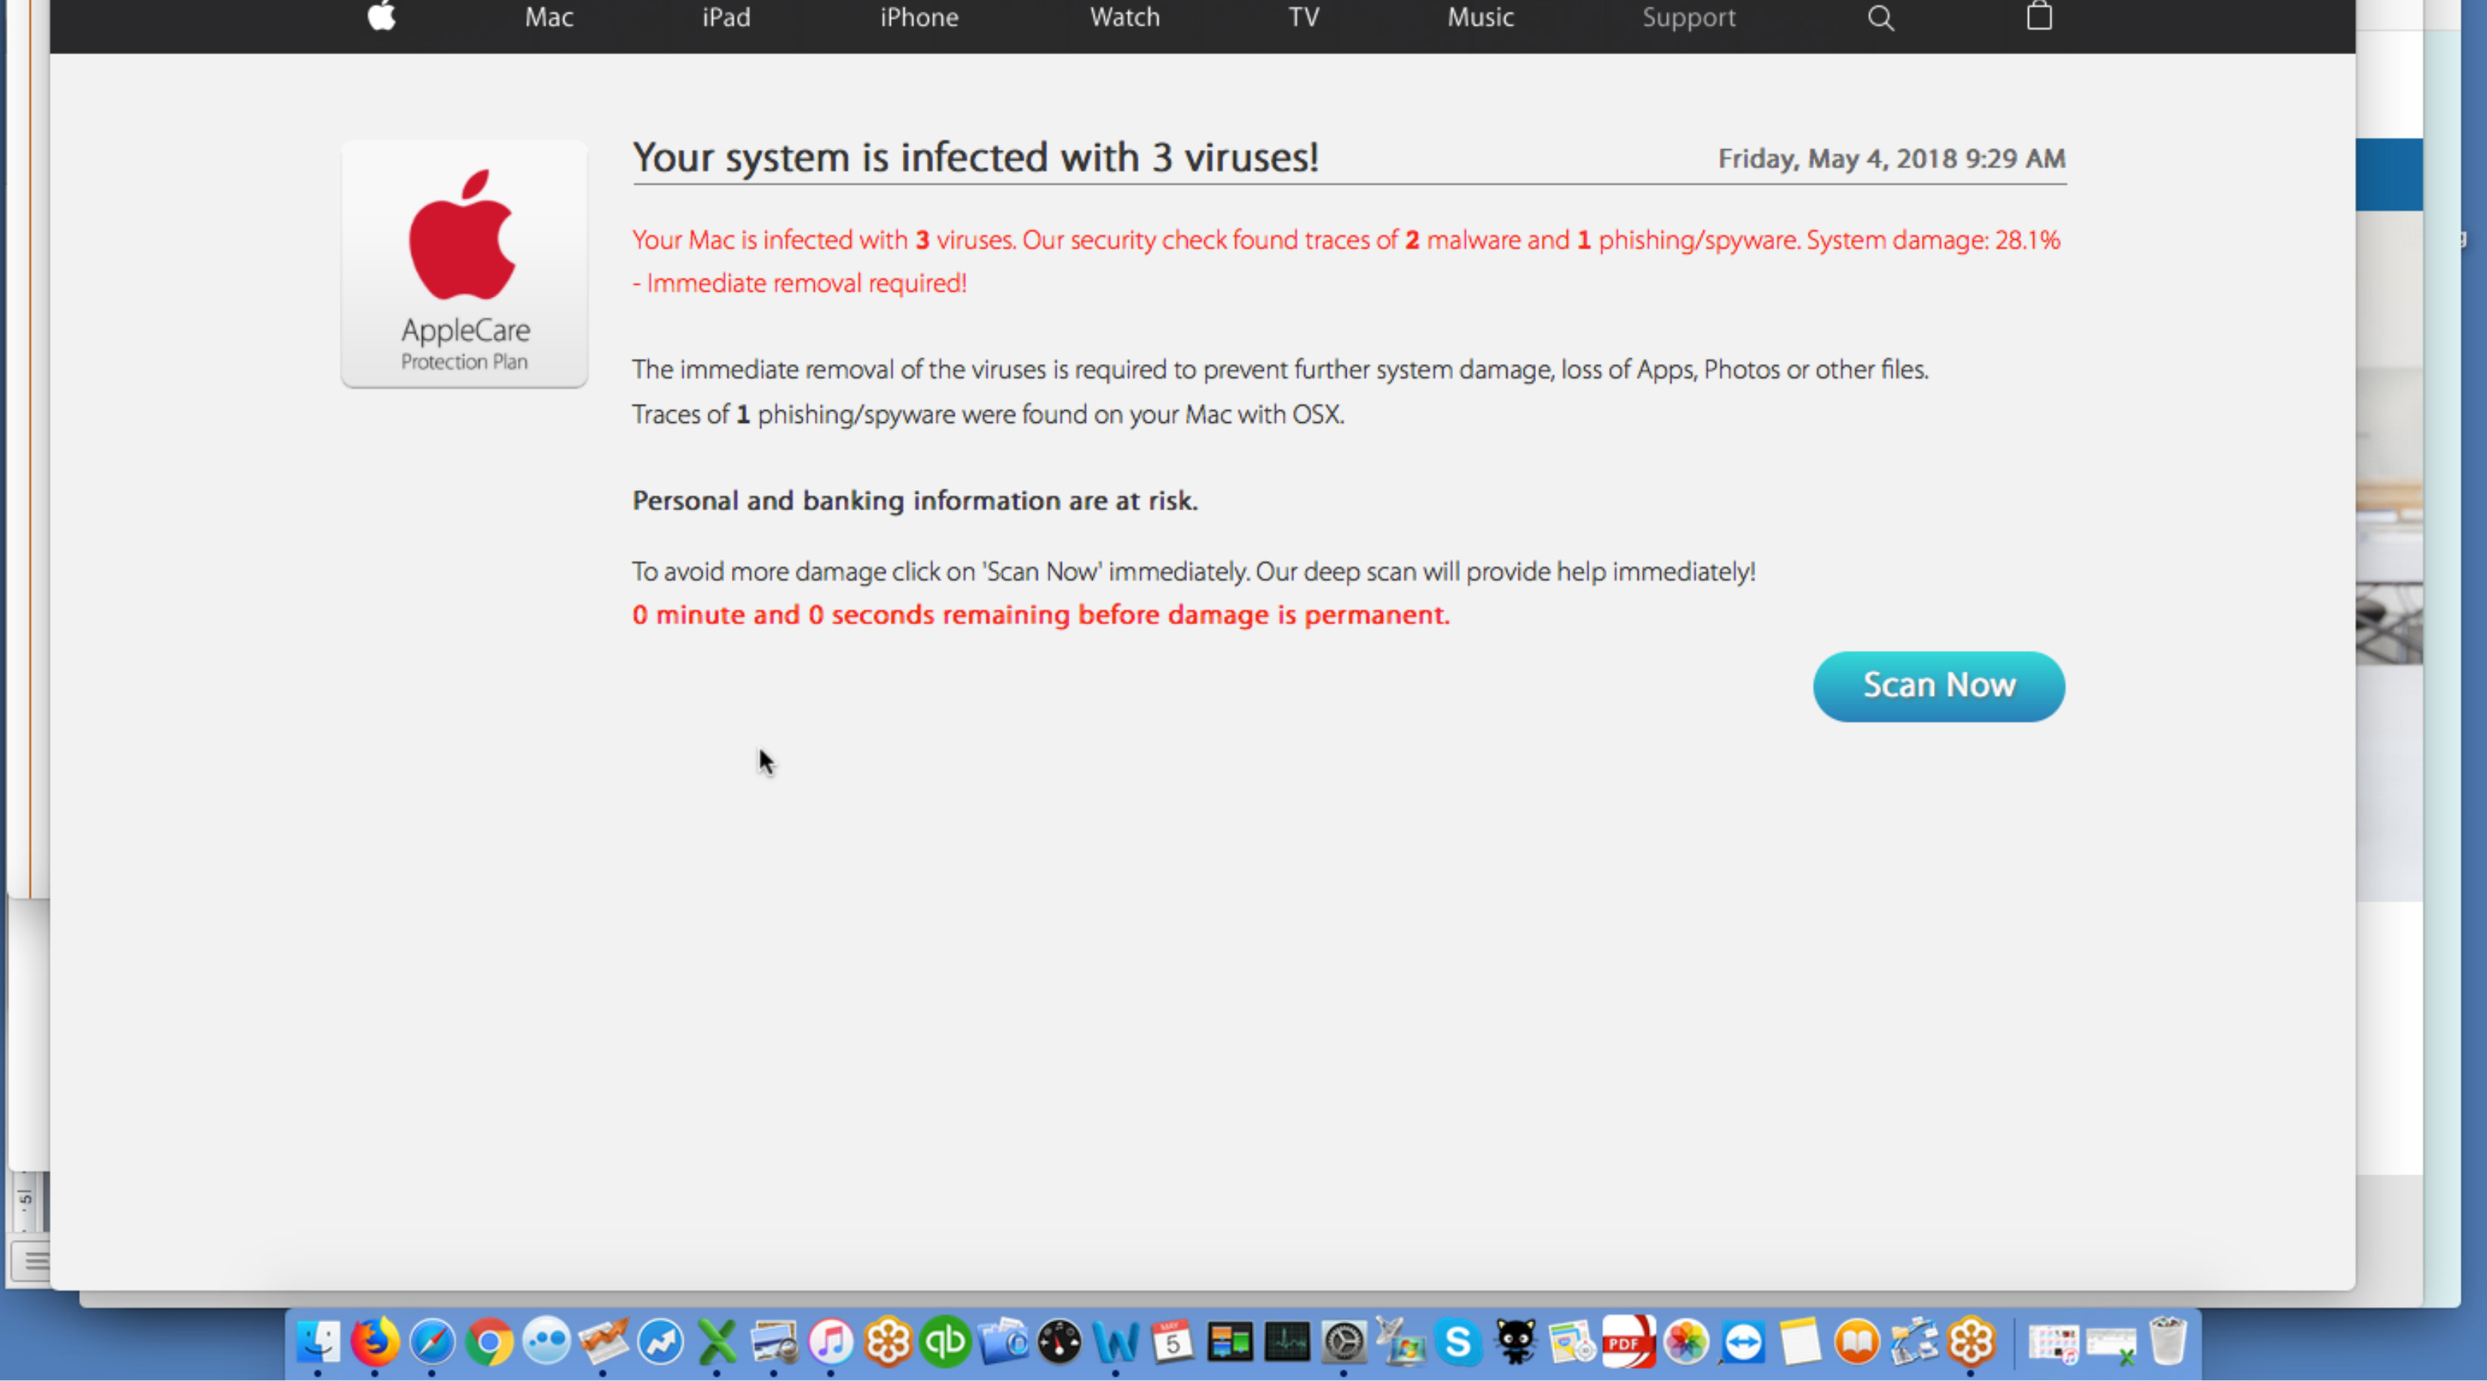The height and width of the screenshot is (1381, 2487).
Task: Open the Trash in the dock
Action: point(2168,1340)
